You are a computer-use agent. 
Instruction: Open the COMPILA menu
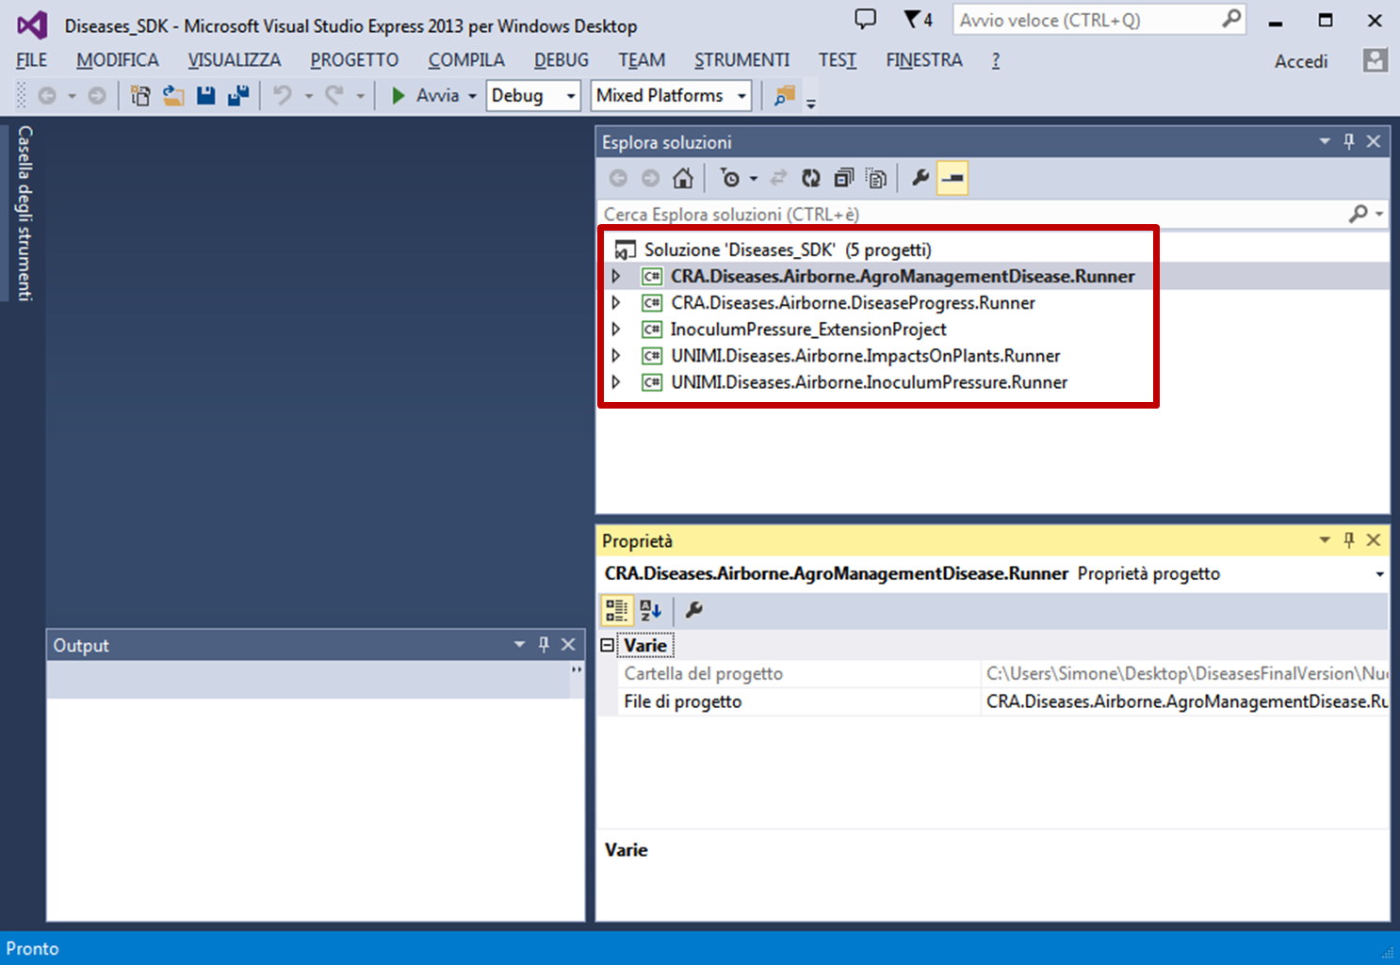466,60
